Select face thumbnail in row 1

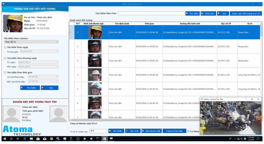pyautogui.click(x=95, y=32)
